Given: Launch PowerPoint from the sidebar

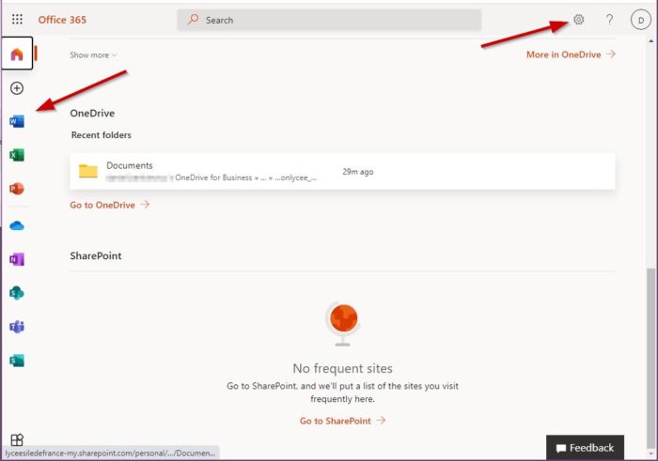Looking at the screenshot, I should tap(17, 189).
